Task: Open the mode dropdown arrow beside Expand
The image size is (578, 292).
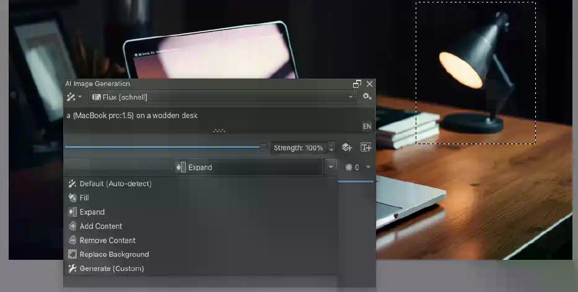Action: click(331, 167)
